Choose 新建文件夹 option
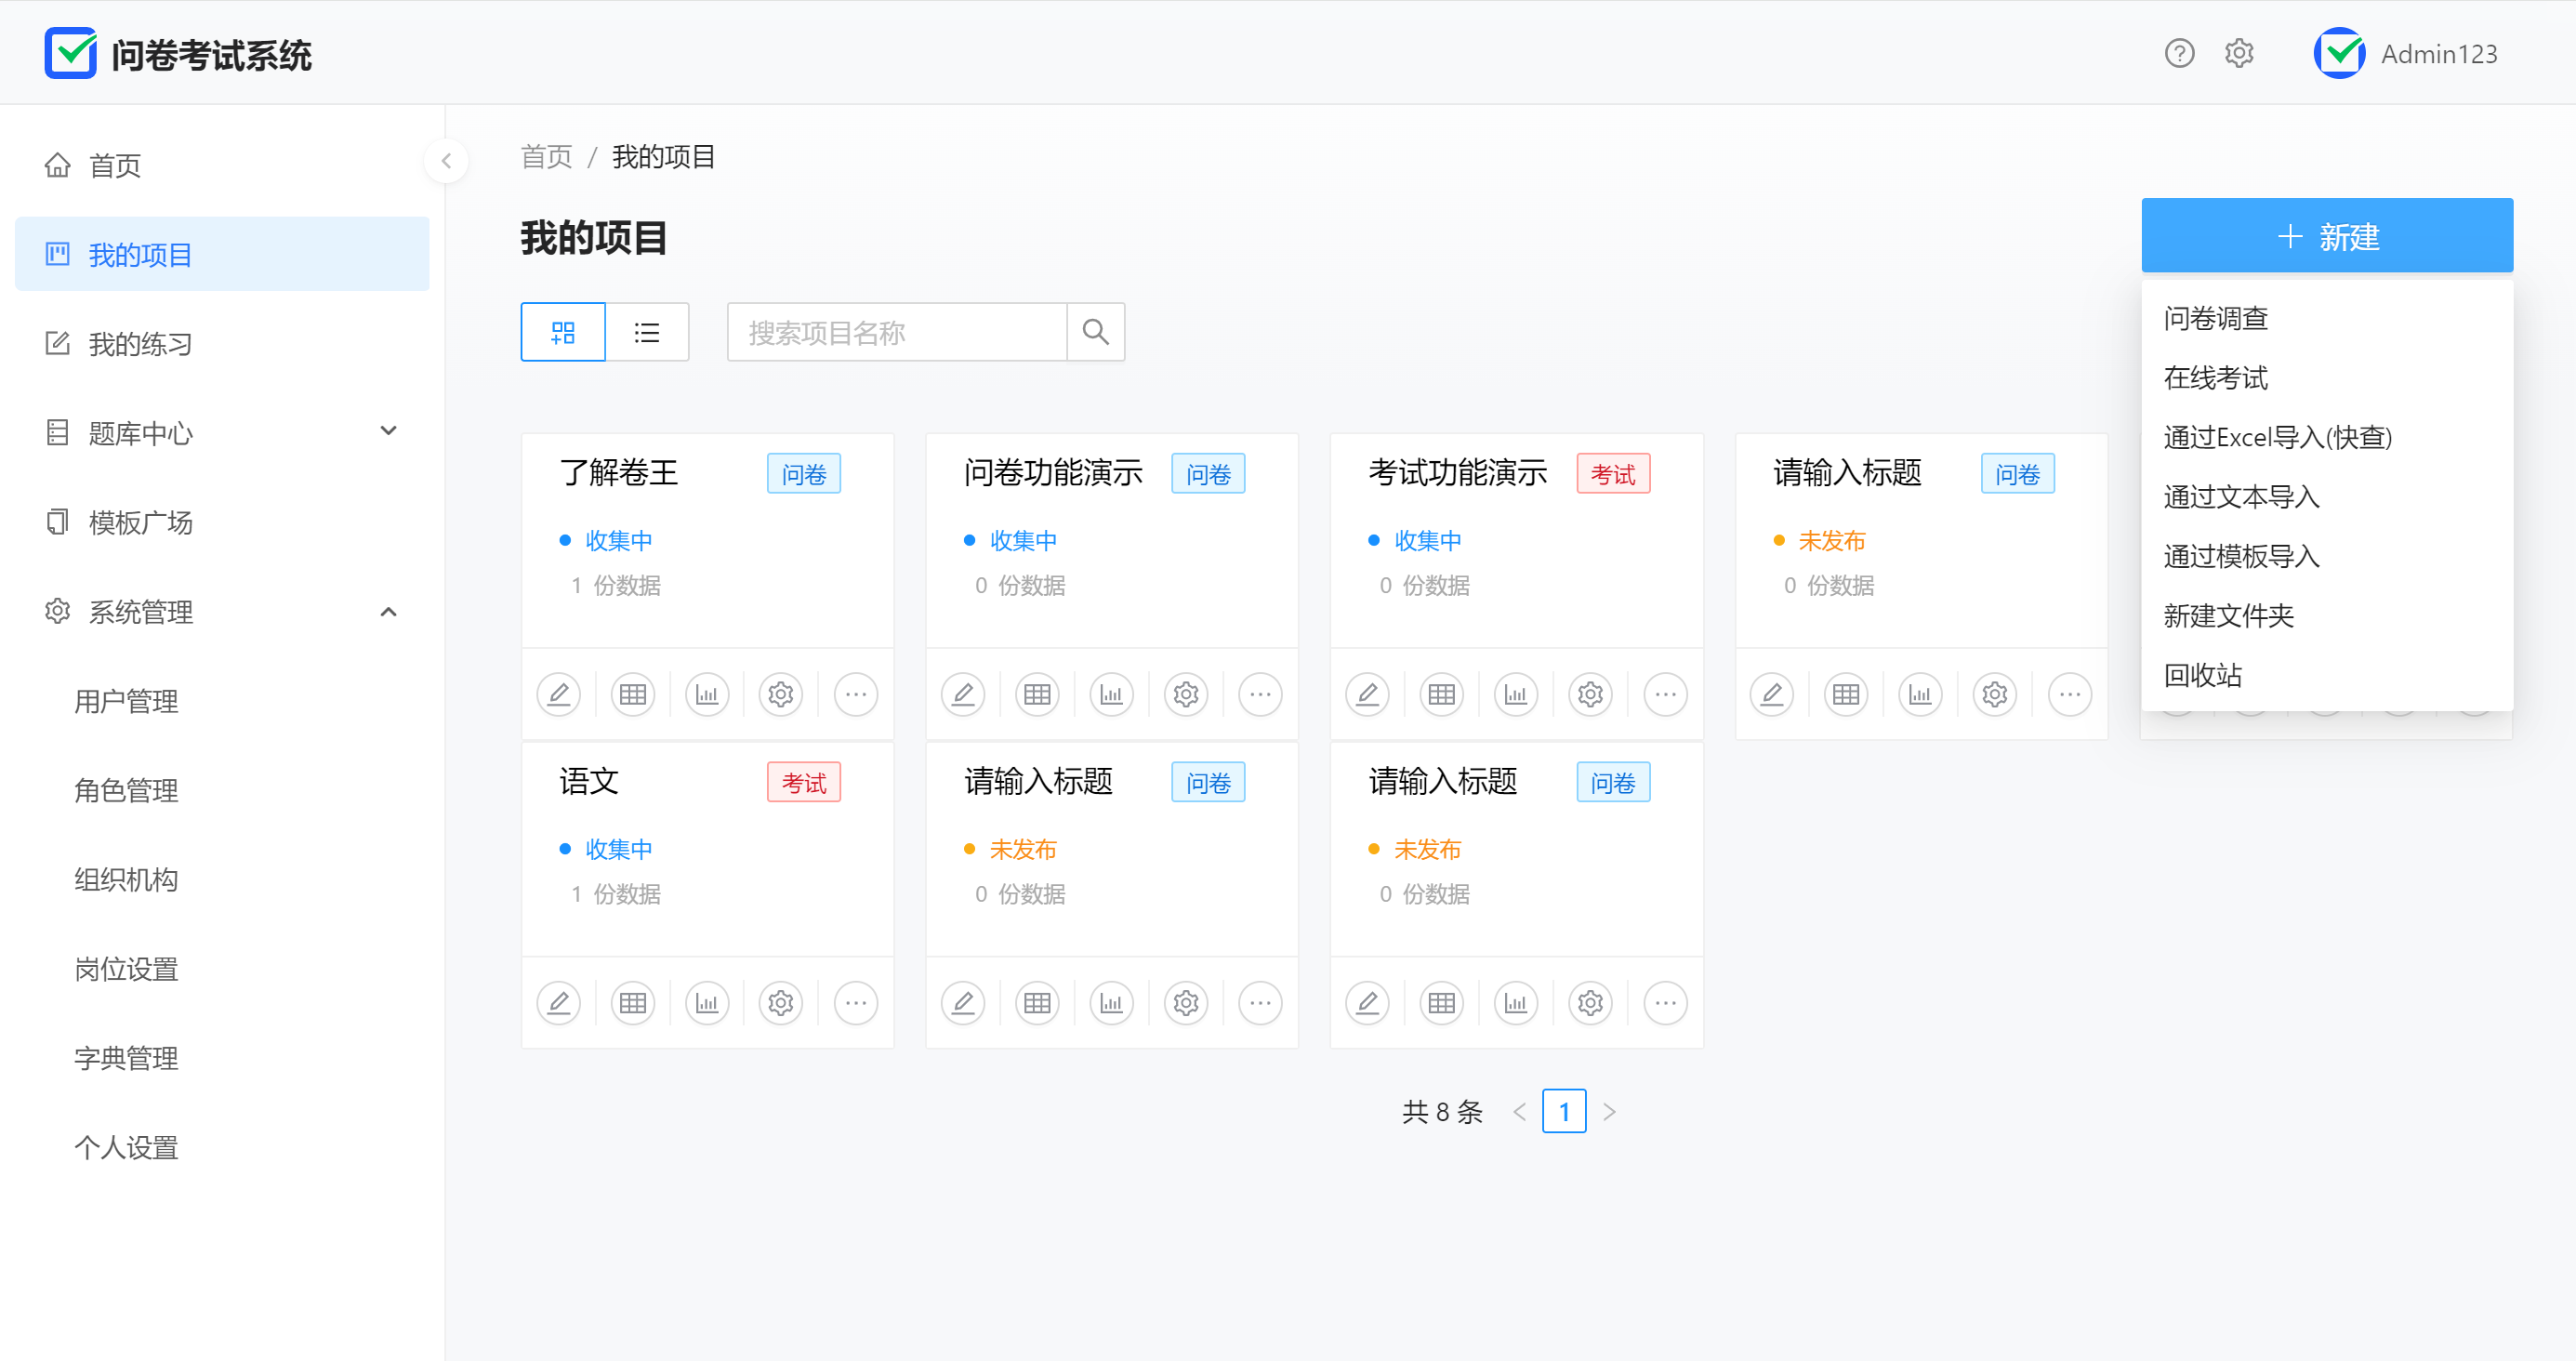Image resolution: width=2576 pixels, height=1361 pixels. 2327,616
